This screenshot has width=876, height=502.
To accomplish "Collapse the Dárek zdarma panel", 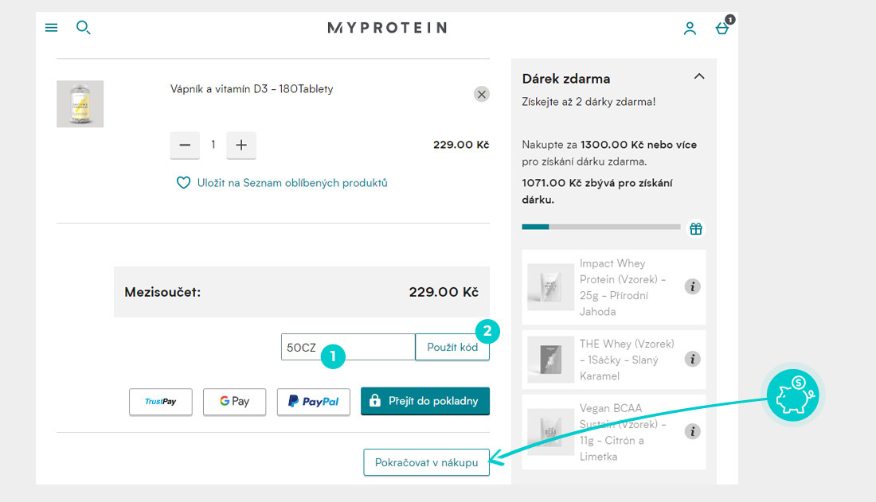I will (x=699, y=76).
